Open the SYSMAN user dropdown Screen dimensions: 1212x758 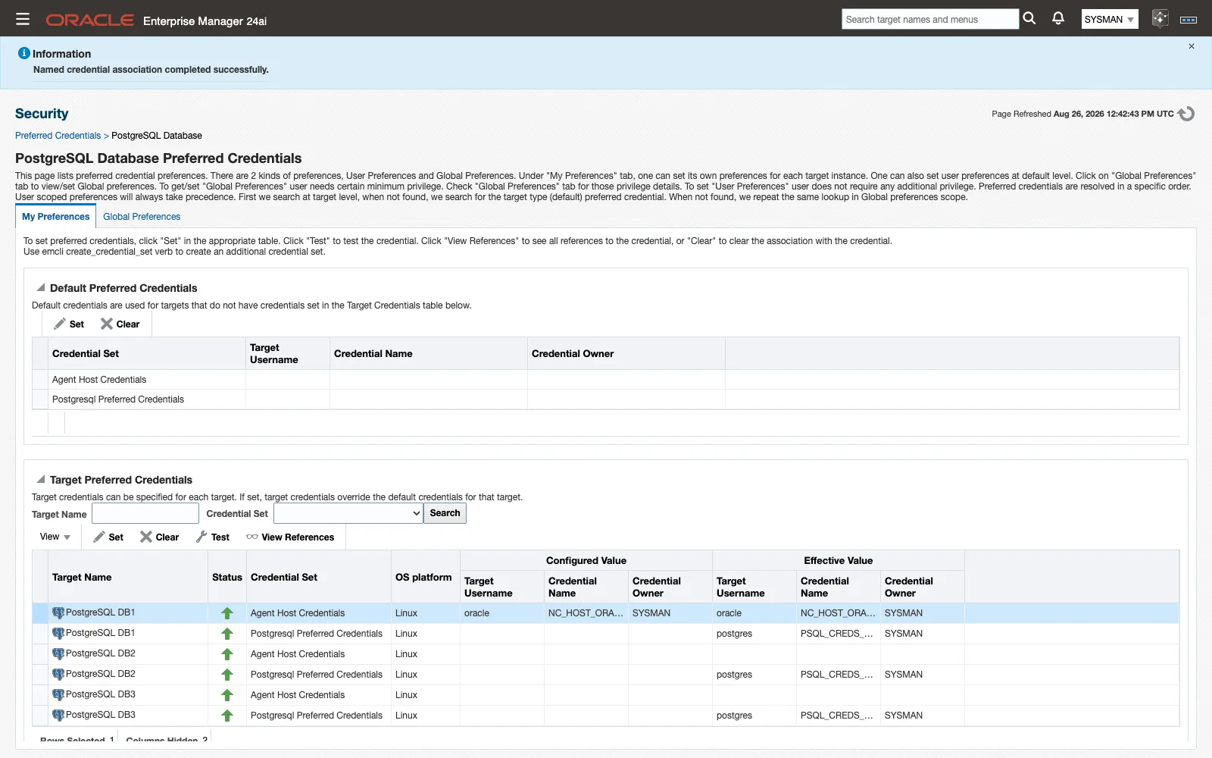coord(1110,20)
